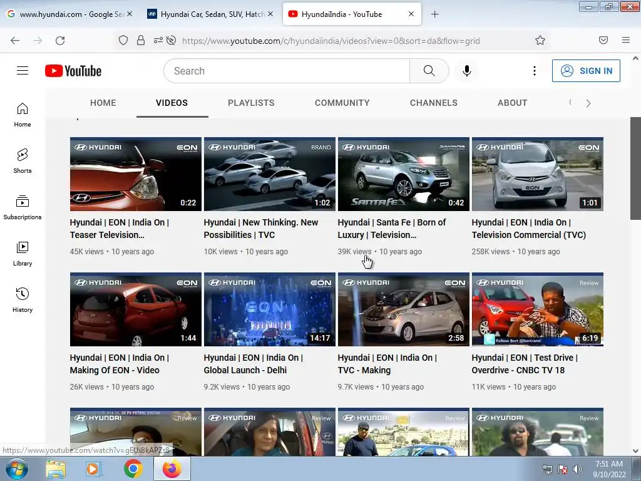
Task: Open Library in the sidebar
Action: tap(23, 254)
